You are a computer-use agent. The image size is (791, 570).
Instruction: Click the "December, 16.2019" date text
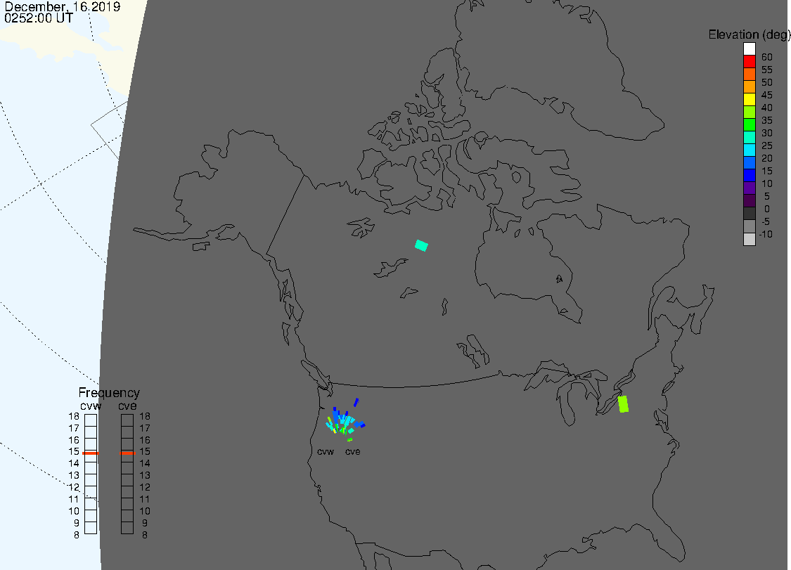(63, 6)
